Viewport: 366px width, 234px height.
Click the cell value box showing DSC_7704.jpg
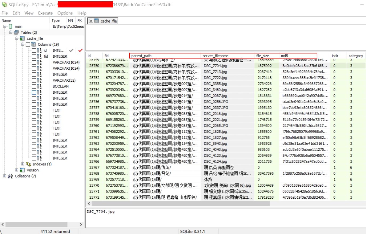point(225,218)
